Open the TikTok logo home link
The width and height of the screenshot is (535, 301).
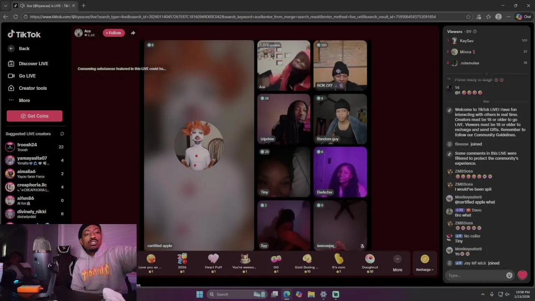point(24,34)
